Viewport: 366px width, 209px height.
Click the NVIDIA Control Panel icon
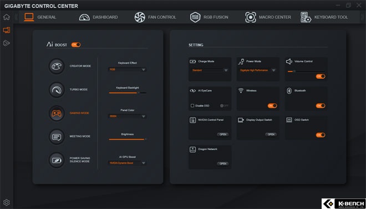[x=193, y=120]
